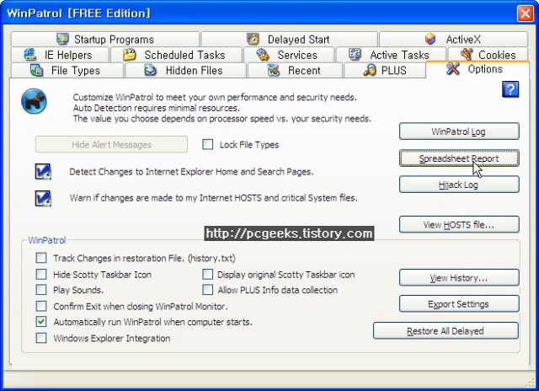The height and width of the screenshot is (391, 539).
Task: Check Hide Scotty Taskbar Icon
Action: click(x=41, y=274)
